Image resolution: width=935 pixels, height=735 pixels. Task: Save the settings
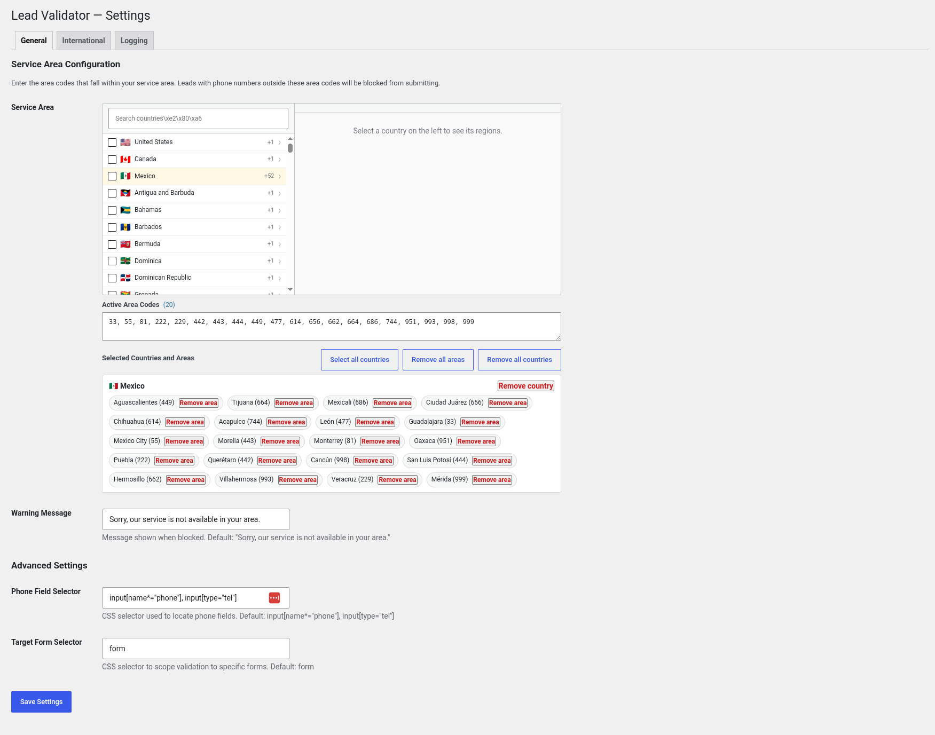click(x=41, y=702)
